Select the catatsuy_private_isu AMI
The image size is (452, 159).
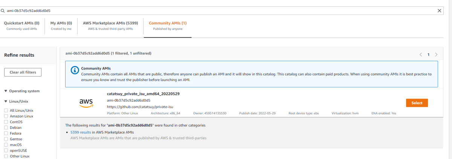[417, 103]
